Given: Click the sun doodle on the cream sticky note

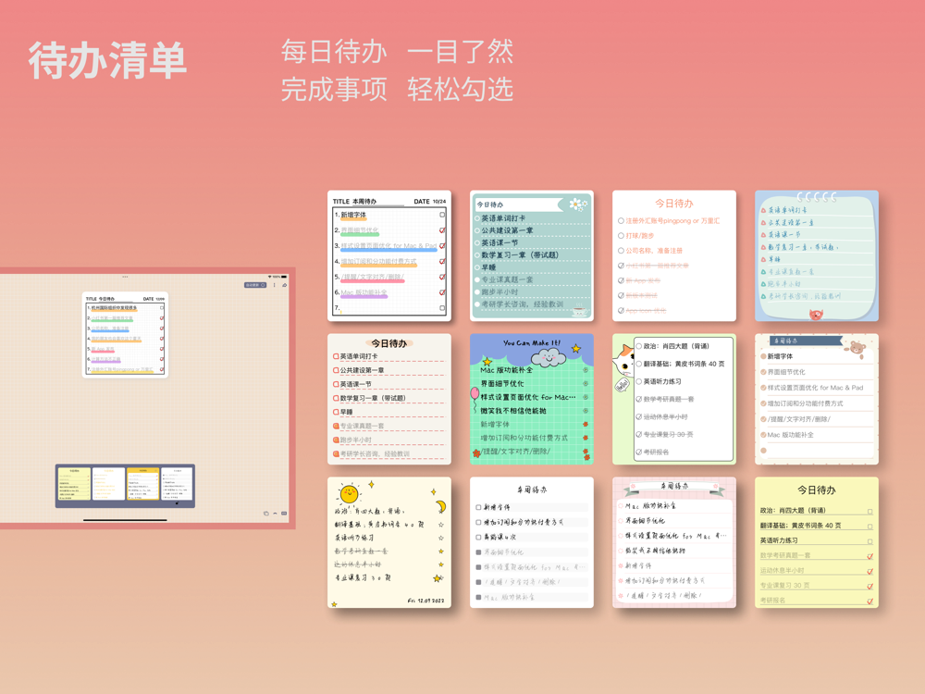Looking at the screenshot, I should [349, 493].
